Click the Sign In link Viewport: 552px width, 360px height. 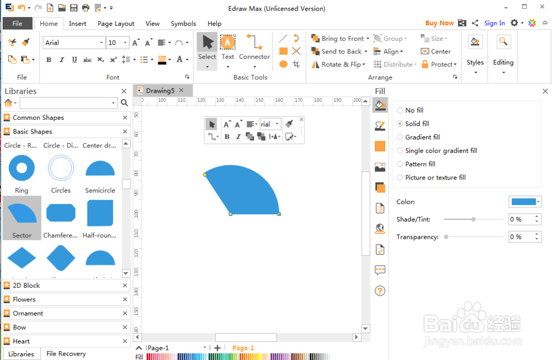pyautogui.click(x=494, y=23)
